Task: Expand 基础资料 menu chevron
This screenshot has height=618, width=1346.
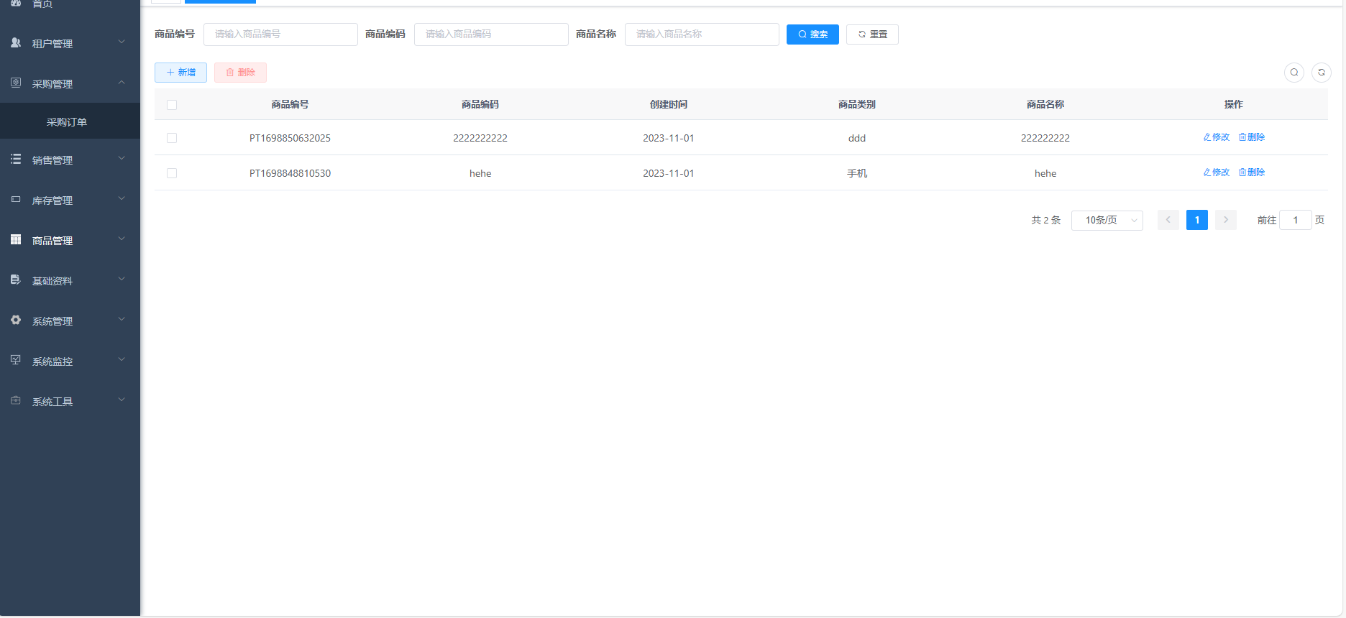Action: [122, 279]
